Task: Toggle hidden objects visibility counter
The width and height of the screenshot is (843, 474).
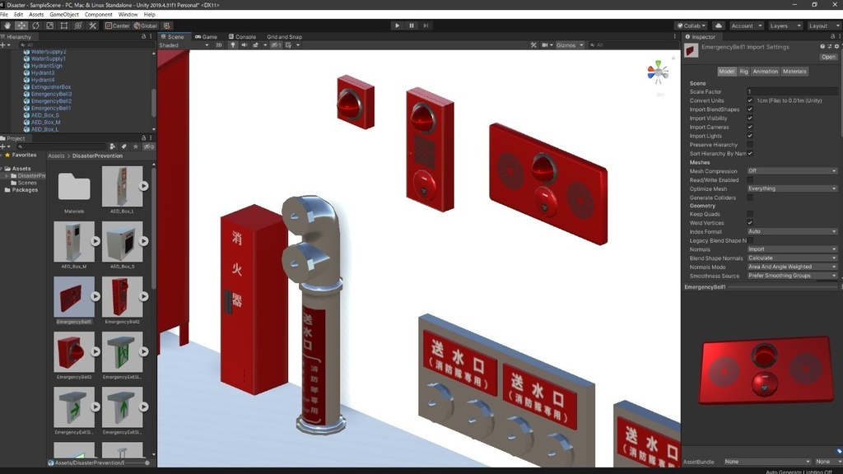Action: pyautogui.click(x=276, y=45)
